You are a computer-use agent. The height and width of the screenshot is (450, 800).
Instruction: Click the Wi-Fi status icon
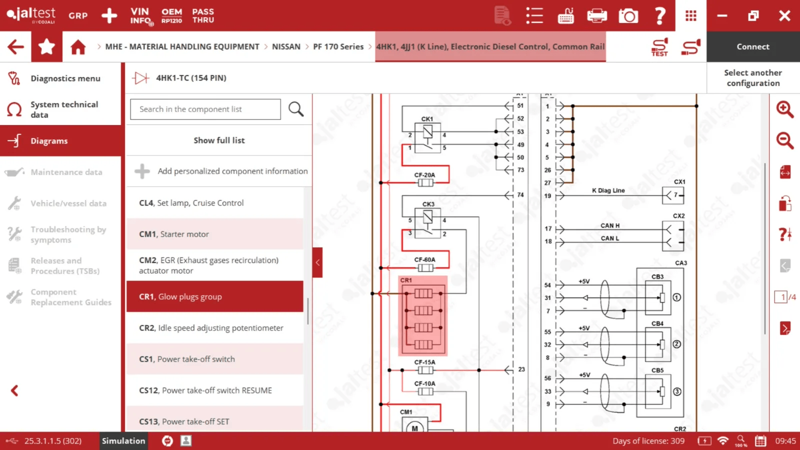[723, 441]
